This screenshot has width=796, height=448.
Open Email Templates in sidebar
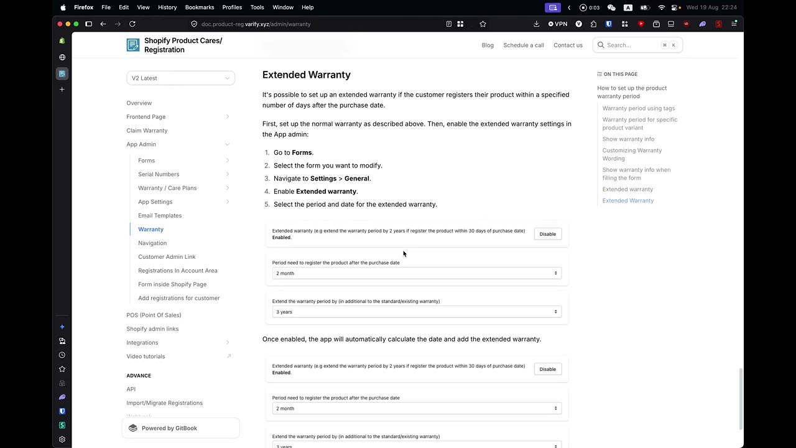(160, 215)
